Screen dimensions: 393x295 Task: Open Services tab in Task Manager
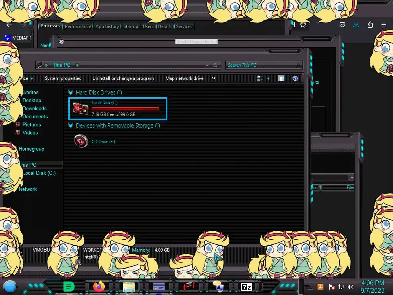click(184, 27)
